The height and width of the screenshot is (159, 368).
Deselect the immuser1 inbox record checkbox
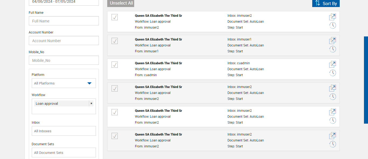click(x=114, y=41)
